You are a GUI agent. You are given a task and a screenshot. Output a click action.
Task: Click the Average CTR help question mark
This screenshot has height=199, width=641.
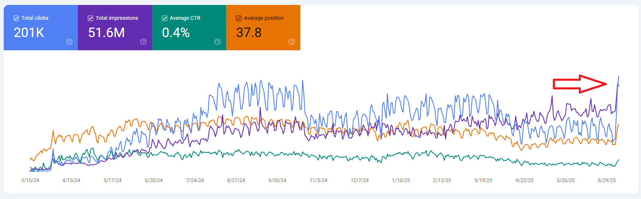click(218, 42)
